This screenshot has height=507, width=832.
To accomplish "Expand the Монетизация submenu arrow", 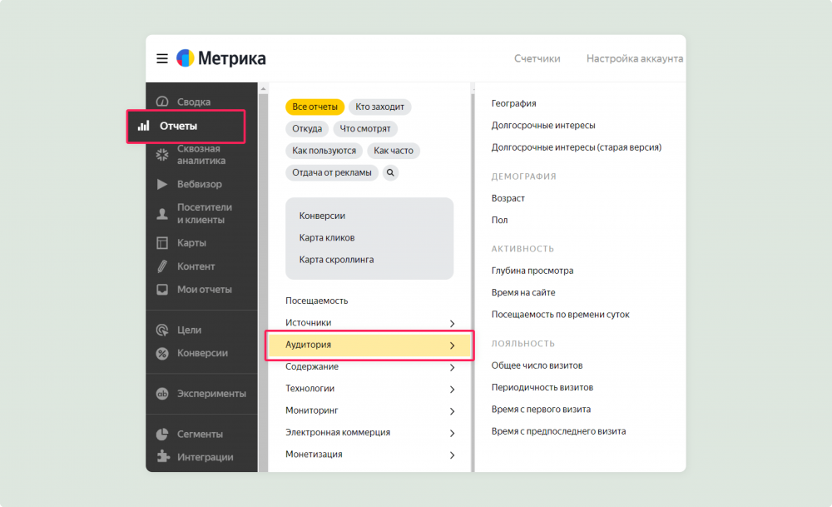I will 452,455.
